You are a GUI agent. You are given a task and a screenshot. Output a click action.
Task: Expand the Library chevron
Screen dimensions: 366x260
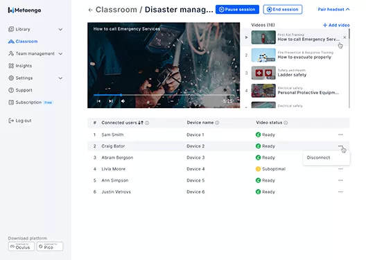pyautogui.click(x=60, y=29)
